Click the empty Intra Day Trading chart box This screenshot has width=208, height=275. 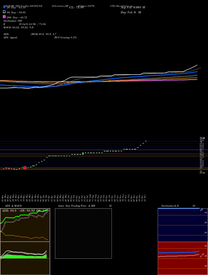pyautogui.click(x=83, y=233)
